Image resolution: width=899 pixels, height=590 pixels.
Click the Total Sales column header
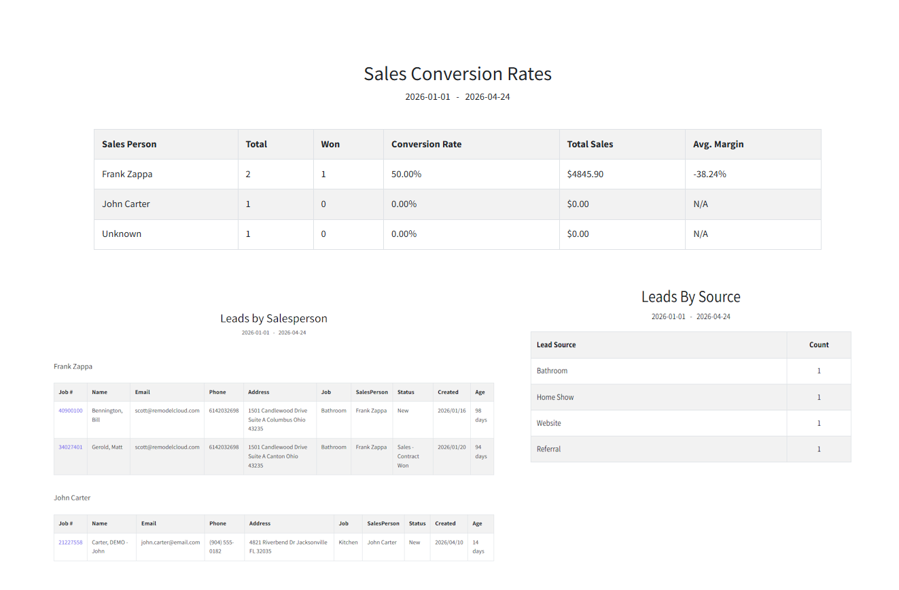click(590, 145)
